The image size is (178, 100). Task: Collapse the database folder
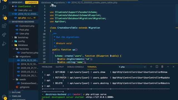pos(13,45)
